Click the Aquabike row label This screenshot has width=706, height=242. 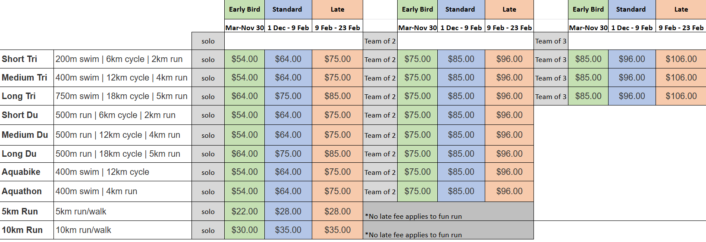click(x=21, y=172)
